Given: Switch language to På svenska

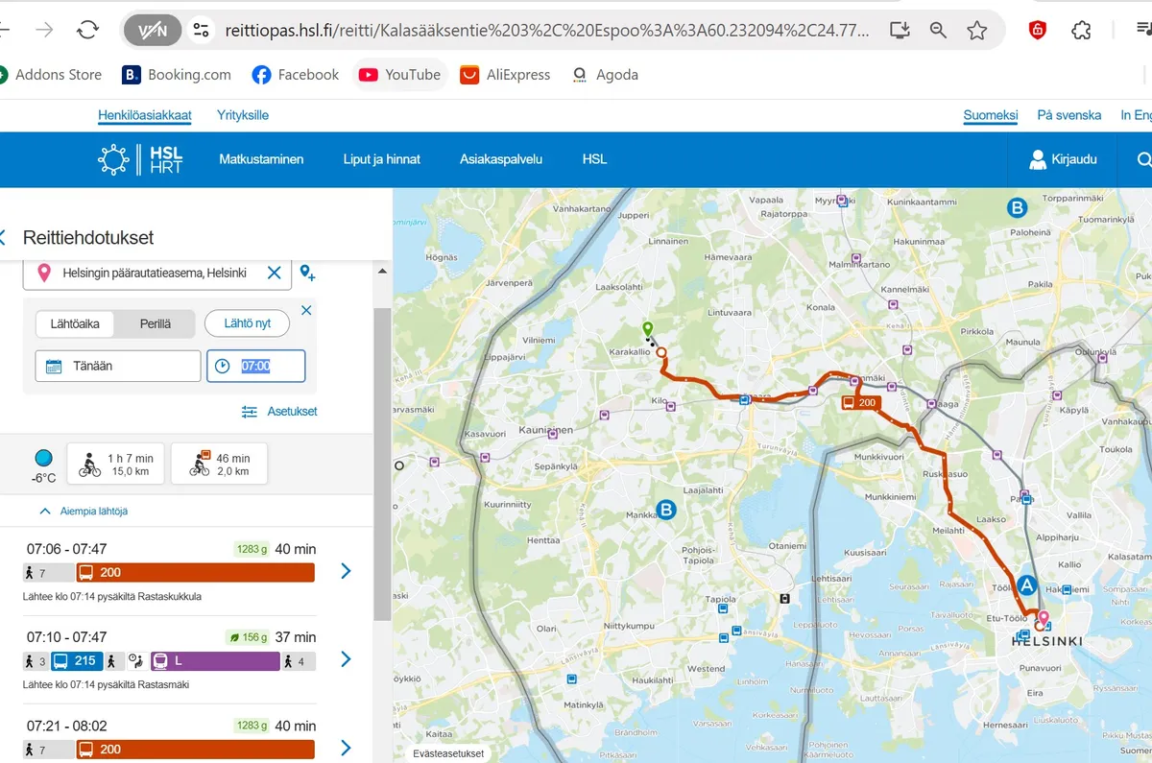Looking at the screenshot, I should coord(1069,115).
